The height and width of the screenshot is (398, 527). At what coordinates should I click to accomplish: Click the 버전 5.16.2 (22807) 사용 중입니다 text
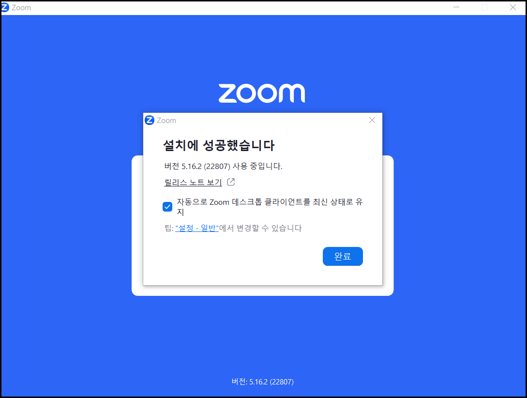223,166
